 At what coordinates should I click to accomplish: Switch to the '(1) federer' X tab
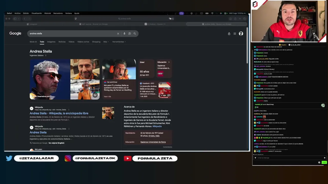click(155, 24)
